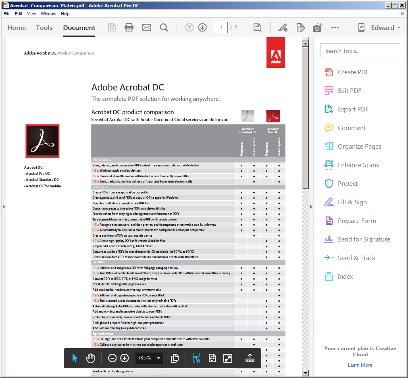Click the vertical scrollbar up arrow
The height and width of the screenshot is (378, 408).
click(306, 44)
